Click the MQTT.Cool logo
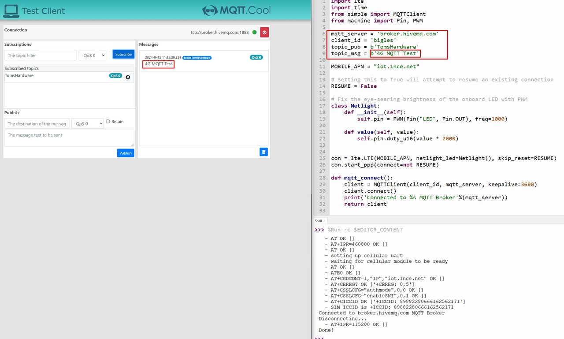This screenshot has height=339, width=564. (237, 10)
